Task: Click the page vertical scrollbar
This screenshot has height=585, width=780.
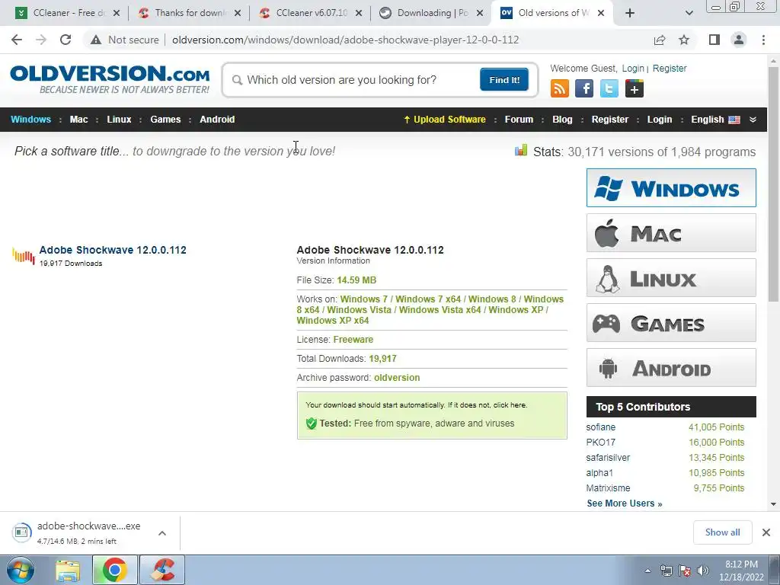Action: click(x=773, y=184)
